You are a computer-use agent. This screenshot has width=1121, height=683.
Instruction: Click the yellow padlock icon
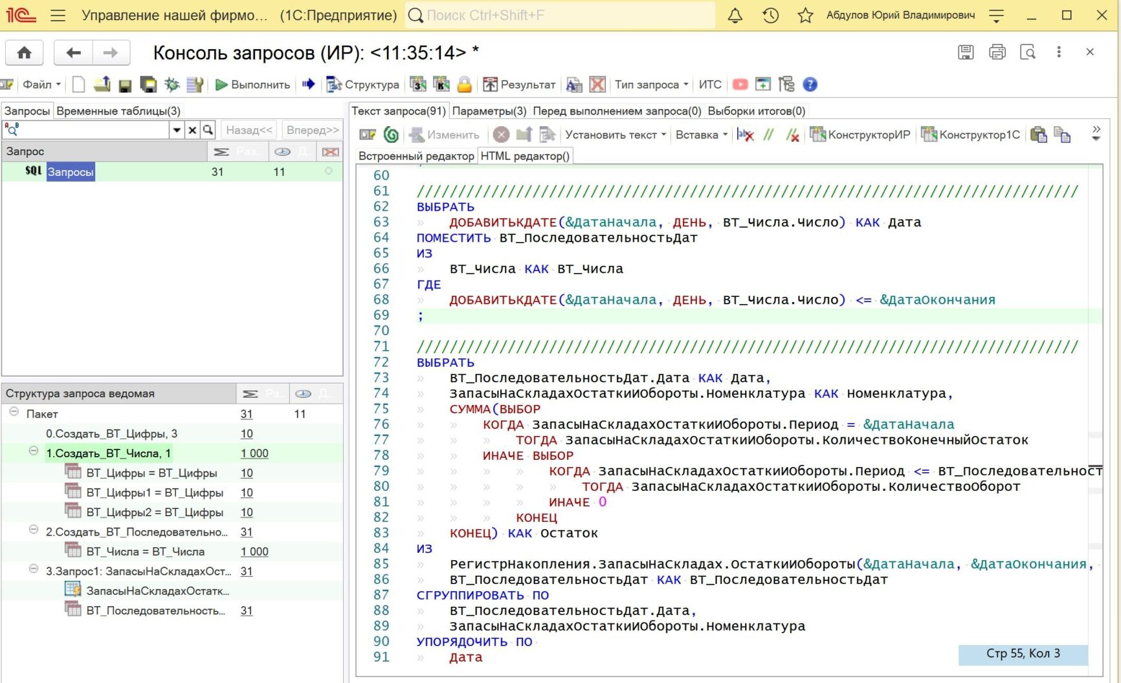(x=464, y=84)
